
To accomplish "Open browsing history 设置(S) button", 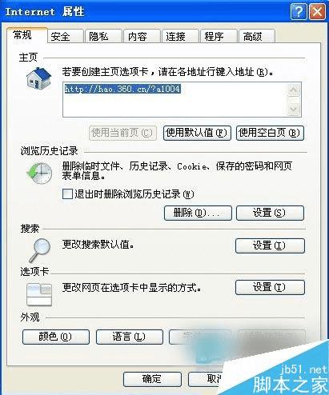I will pos(270,213).
